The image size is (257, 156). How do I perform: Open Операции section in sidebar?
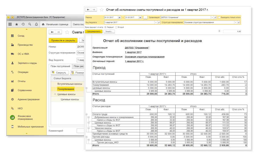23,72
